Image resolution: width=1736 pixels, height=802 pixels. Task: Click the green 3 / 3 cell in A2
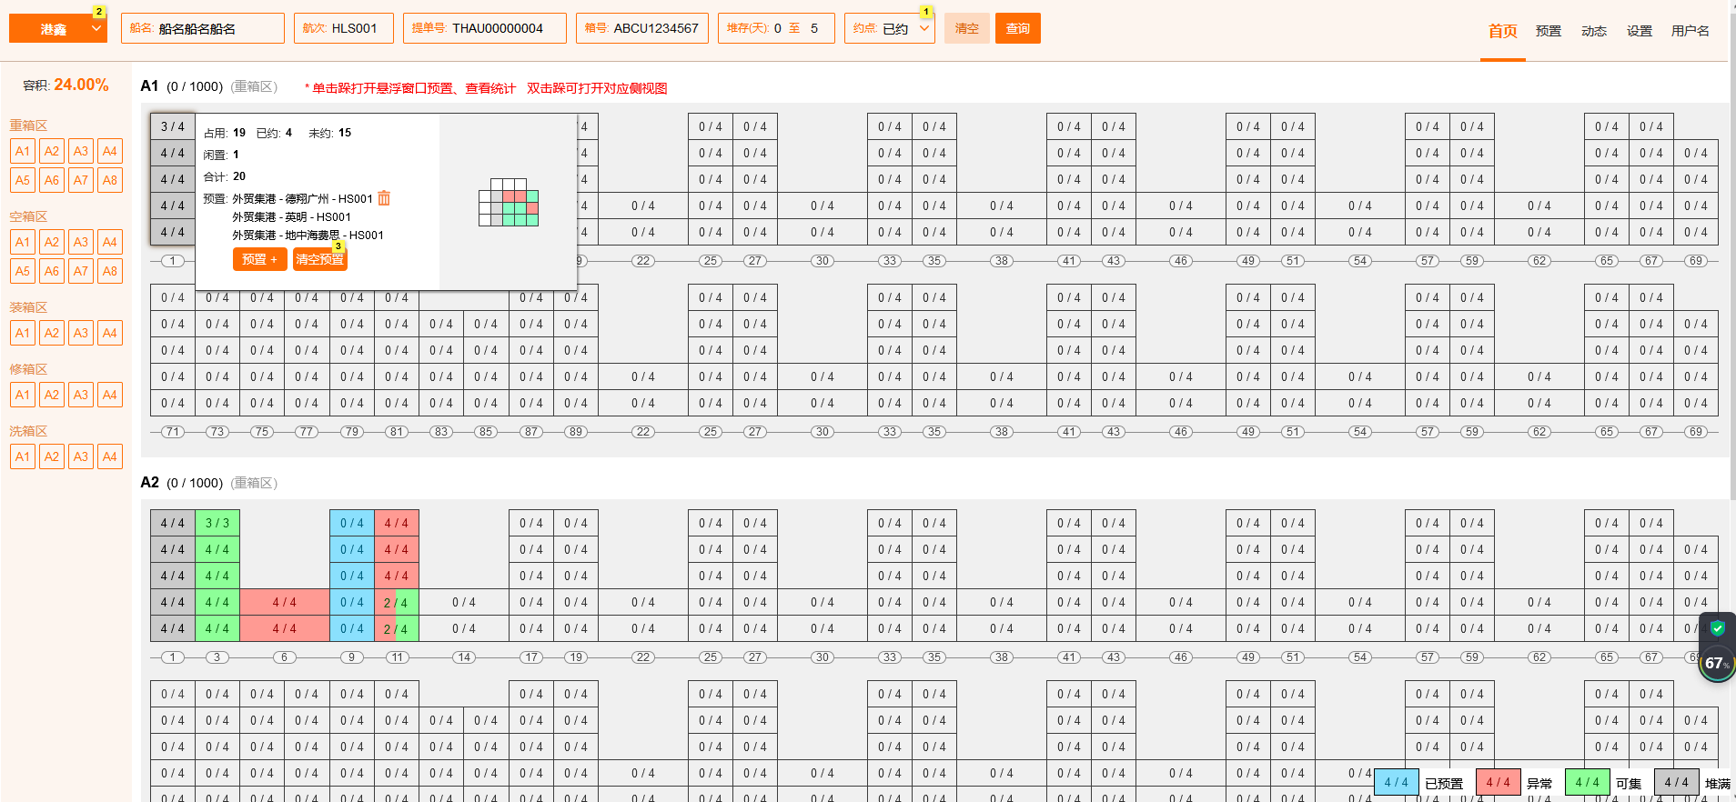217,523
